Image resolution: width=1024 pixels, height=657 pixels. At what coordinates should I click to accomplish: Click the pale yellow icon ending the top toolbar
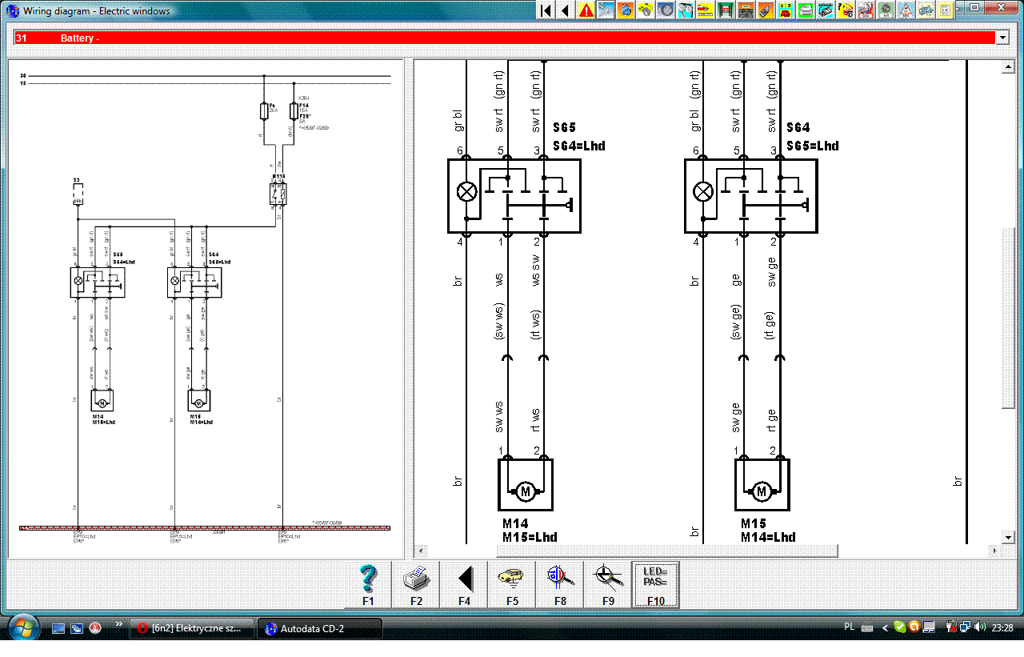(x=946, y=10)
